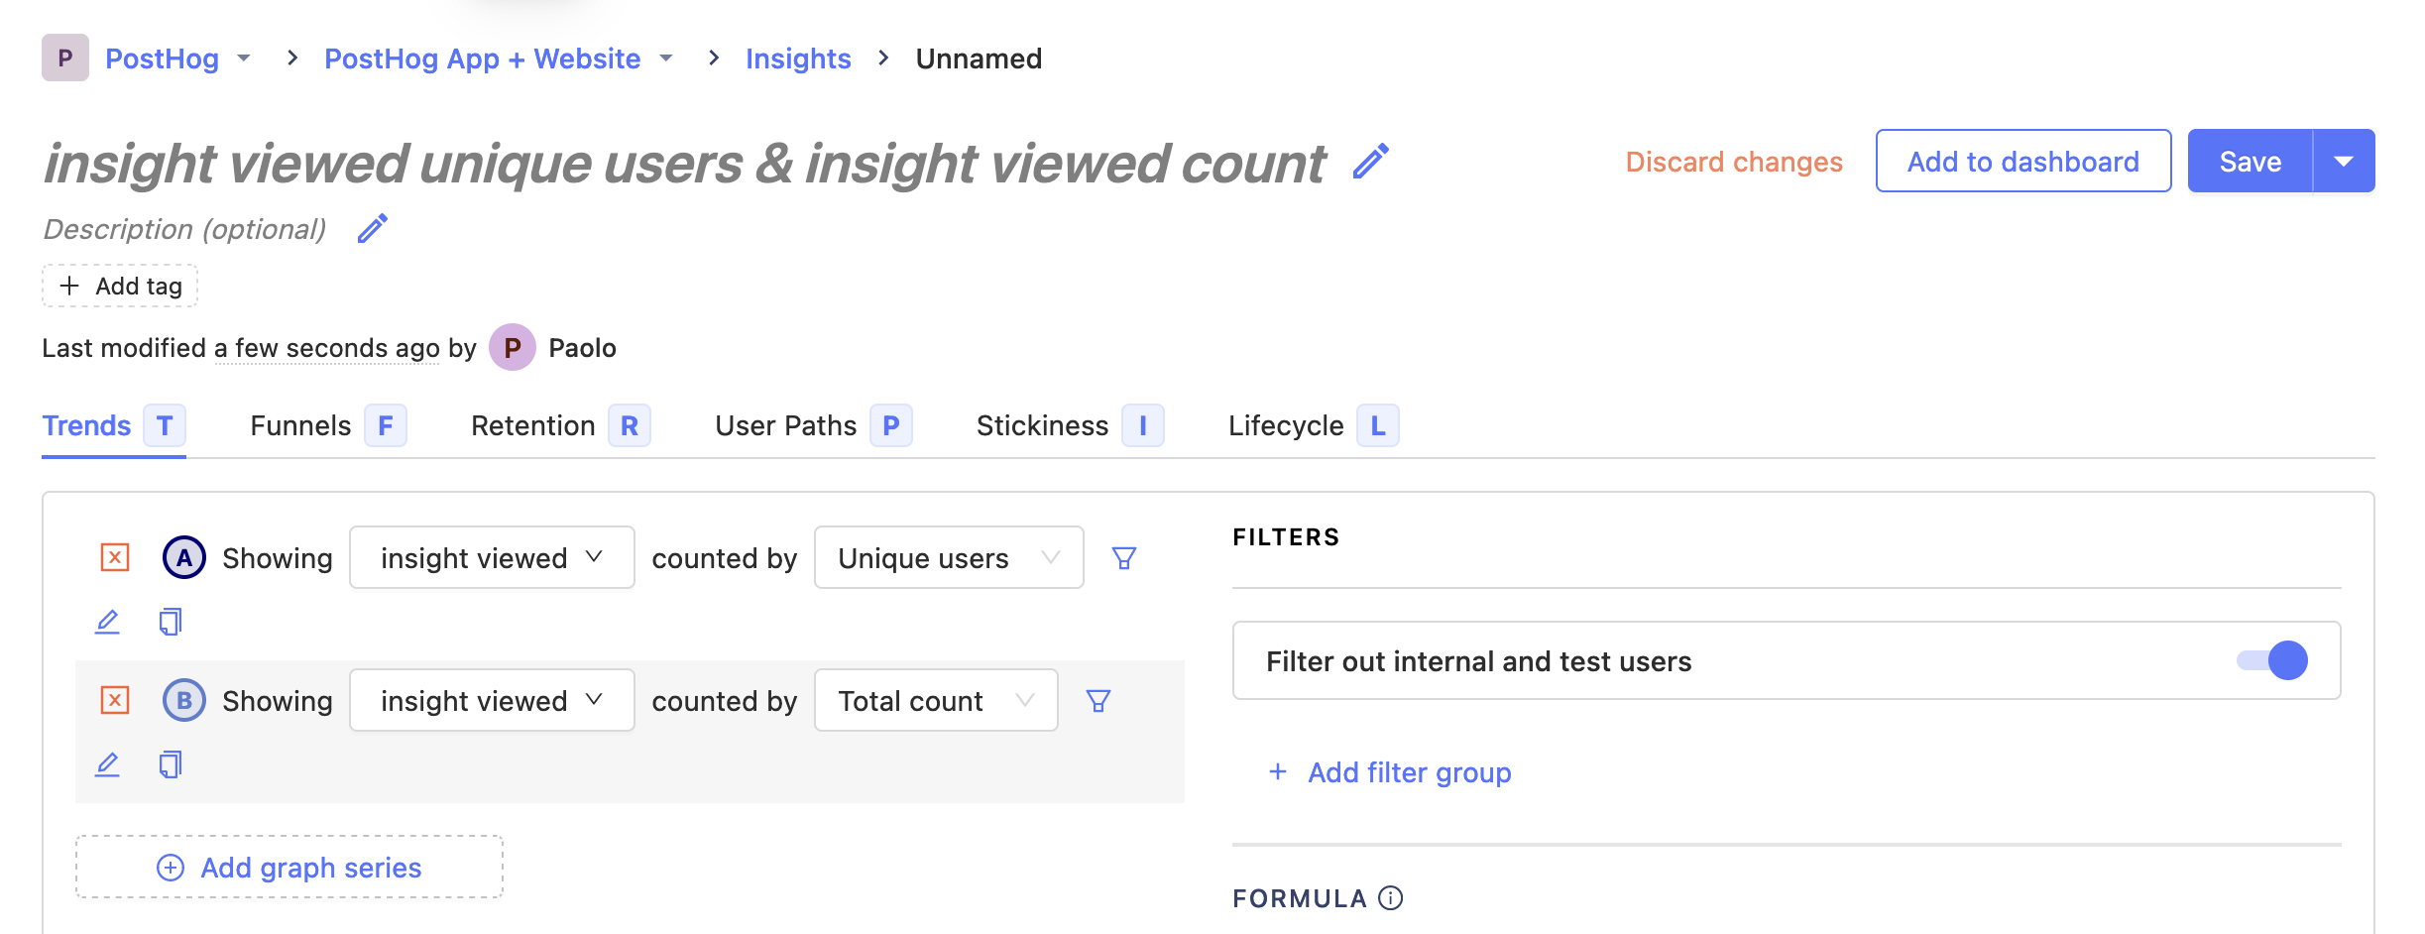Duplicate series A using the copy icon
Viewport: 2425px width, 934px height.
[x=170, y=621]
